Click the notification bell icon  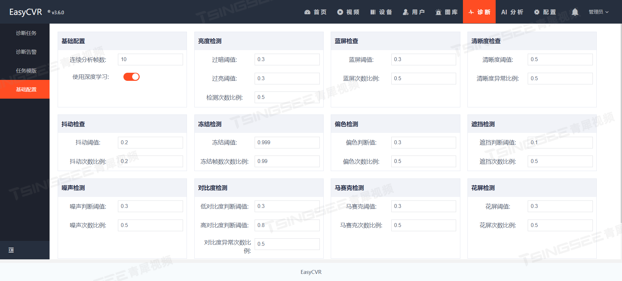point(575,12)
